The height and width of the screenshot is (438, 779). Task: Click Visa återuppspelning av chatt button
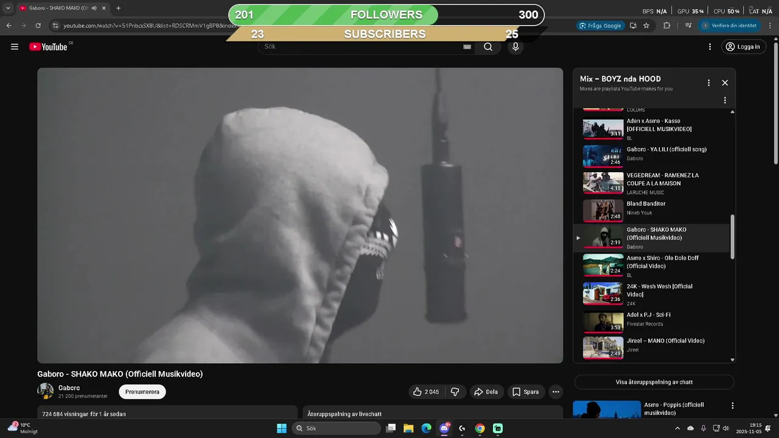point(654,382)
